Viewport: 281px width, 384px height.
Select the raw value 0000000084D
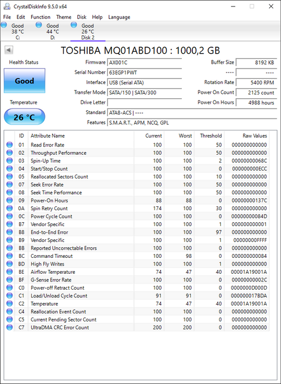249,216
